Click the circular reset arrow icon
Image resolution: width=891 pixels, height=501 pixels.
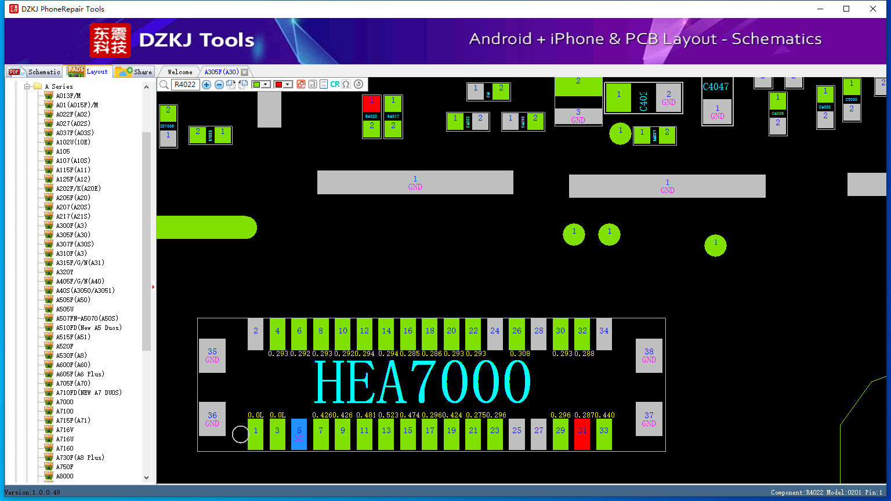click(x=358, y=84)
